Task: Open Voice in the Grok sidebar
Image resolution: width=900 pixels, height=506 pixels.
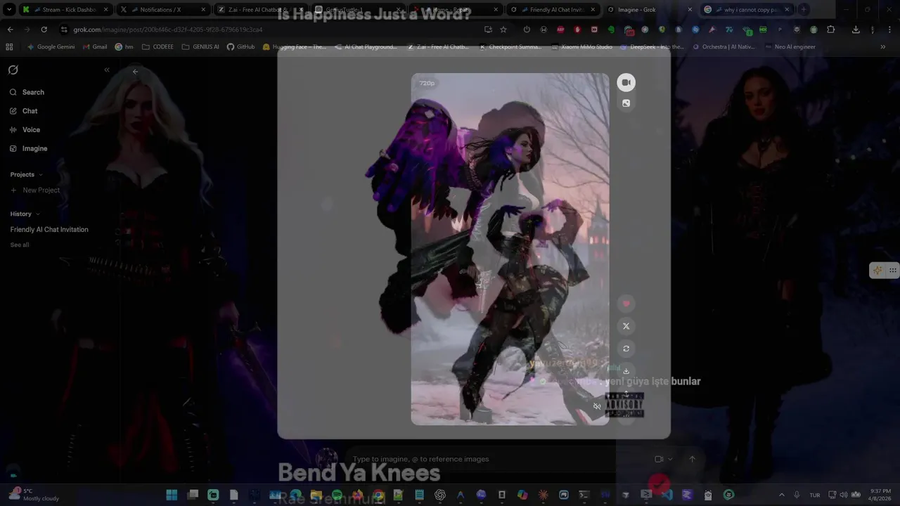Action: click(25, 130)
